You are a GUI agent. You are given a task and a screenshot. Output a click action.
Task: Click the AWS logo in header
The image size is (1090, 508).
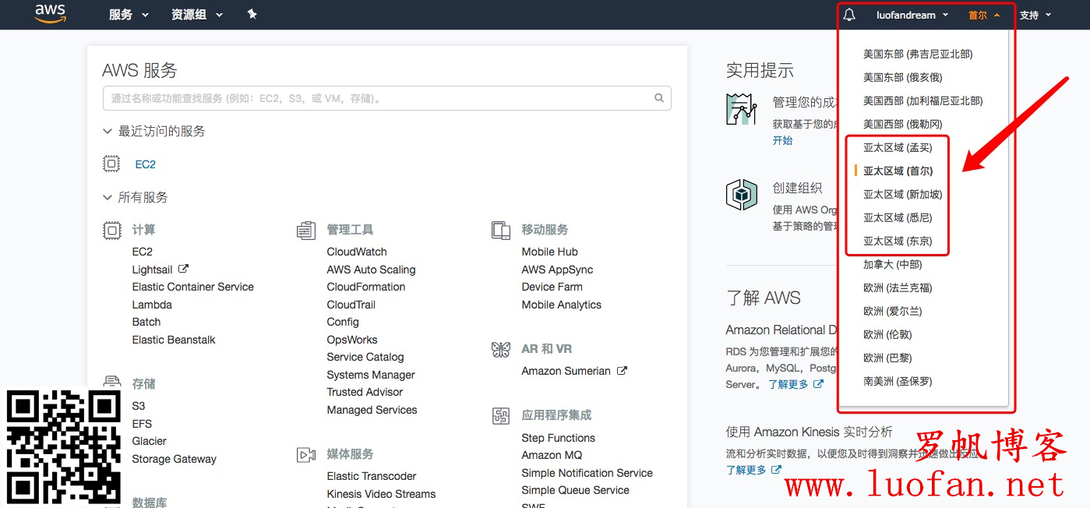50,15
